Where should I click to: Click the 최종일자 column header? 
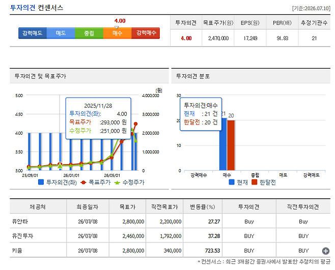pyautogui.click(x=88, y=206)
